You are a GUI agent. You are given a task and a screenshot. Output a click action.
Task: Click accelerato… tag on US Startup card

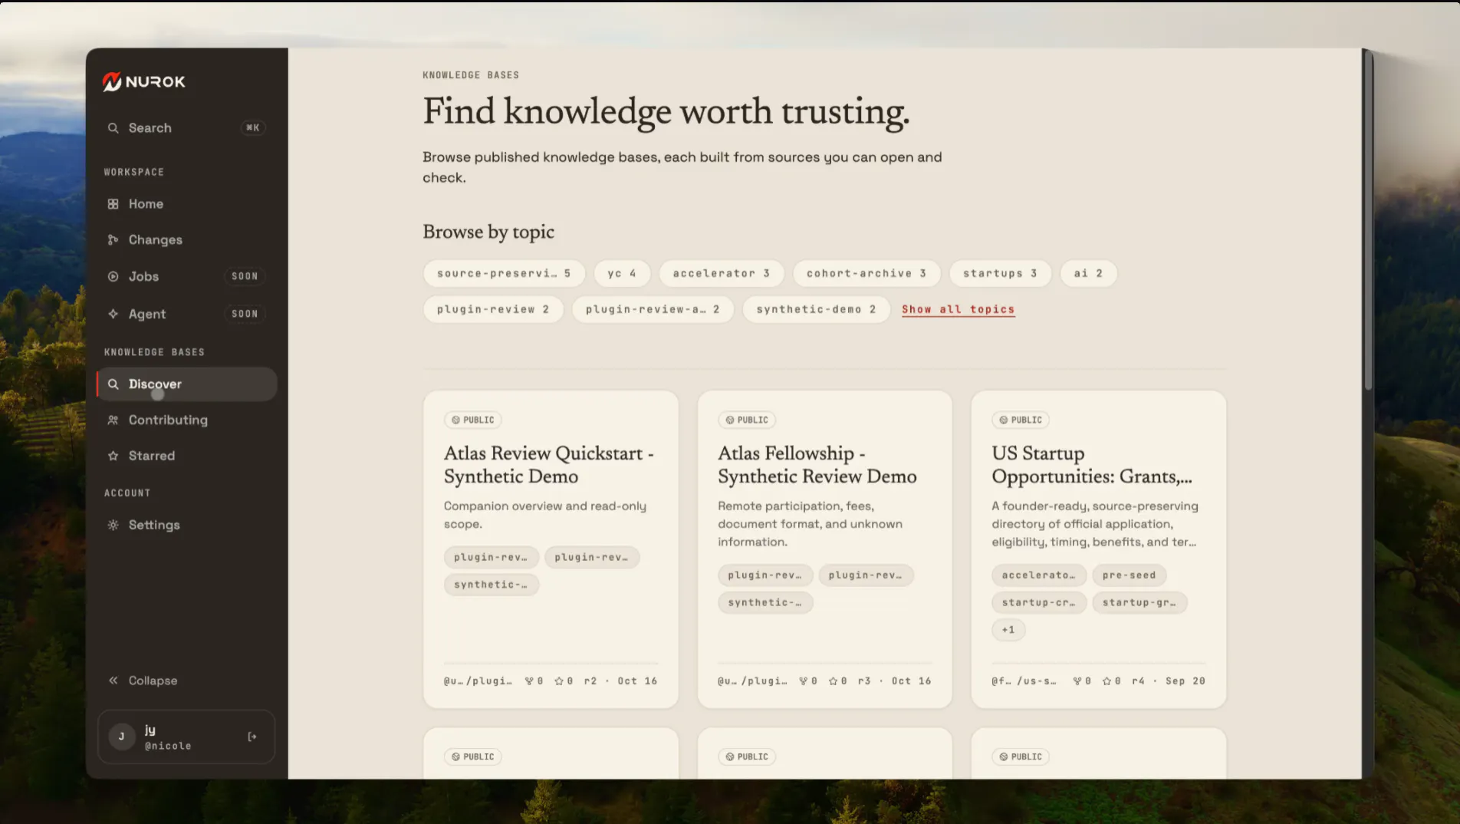1039,575
